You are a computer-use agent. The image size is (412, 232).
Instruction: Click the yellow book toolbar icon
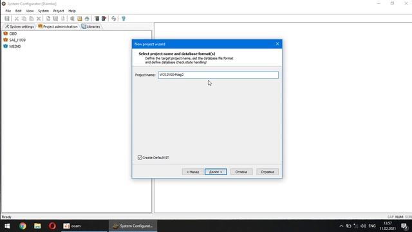(x=80, y=19)
